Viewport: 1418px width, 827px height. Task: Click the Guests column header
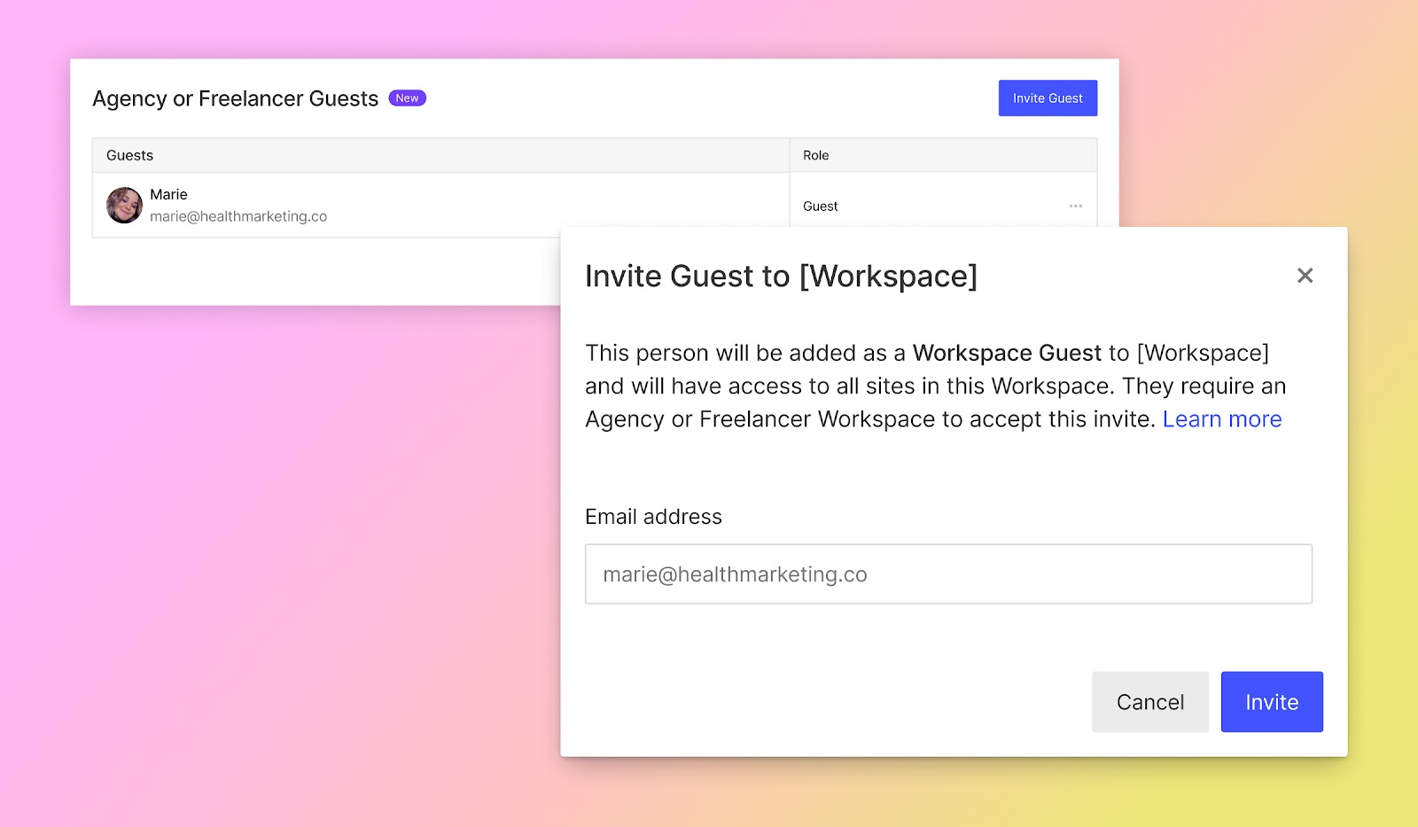[x=130, y=155]
